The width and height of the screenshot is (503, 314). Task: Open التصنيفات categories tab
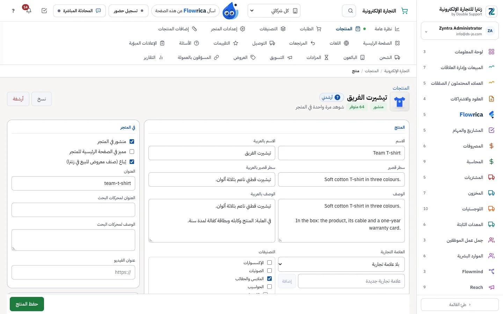[x=272, y=29]
